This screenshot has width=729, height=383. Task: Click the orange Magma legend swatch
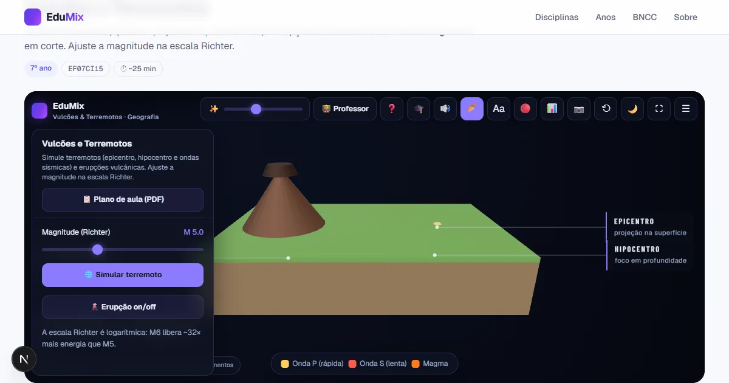tap(416, 364)
